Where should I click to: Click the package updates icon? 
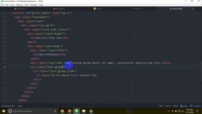(191, 106)
